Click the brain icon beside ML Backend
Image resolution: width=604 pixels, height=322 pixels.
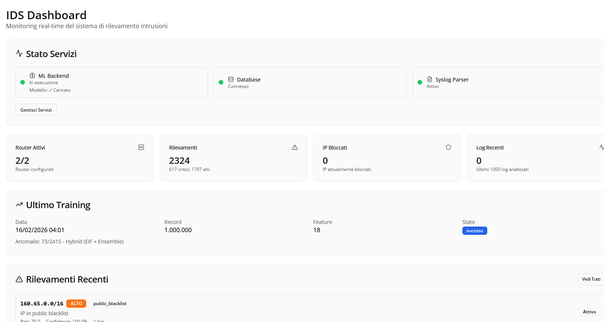[32, 76]
